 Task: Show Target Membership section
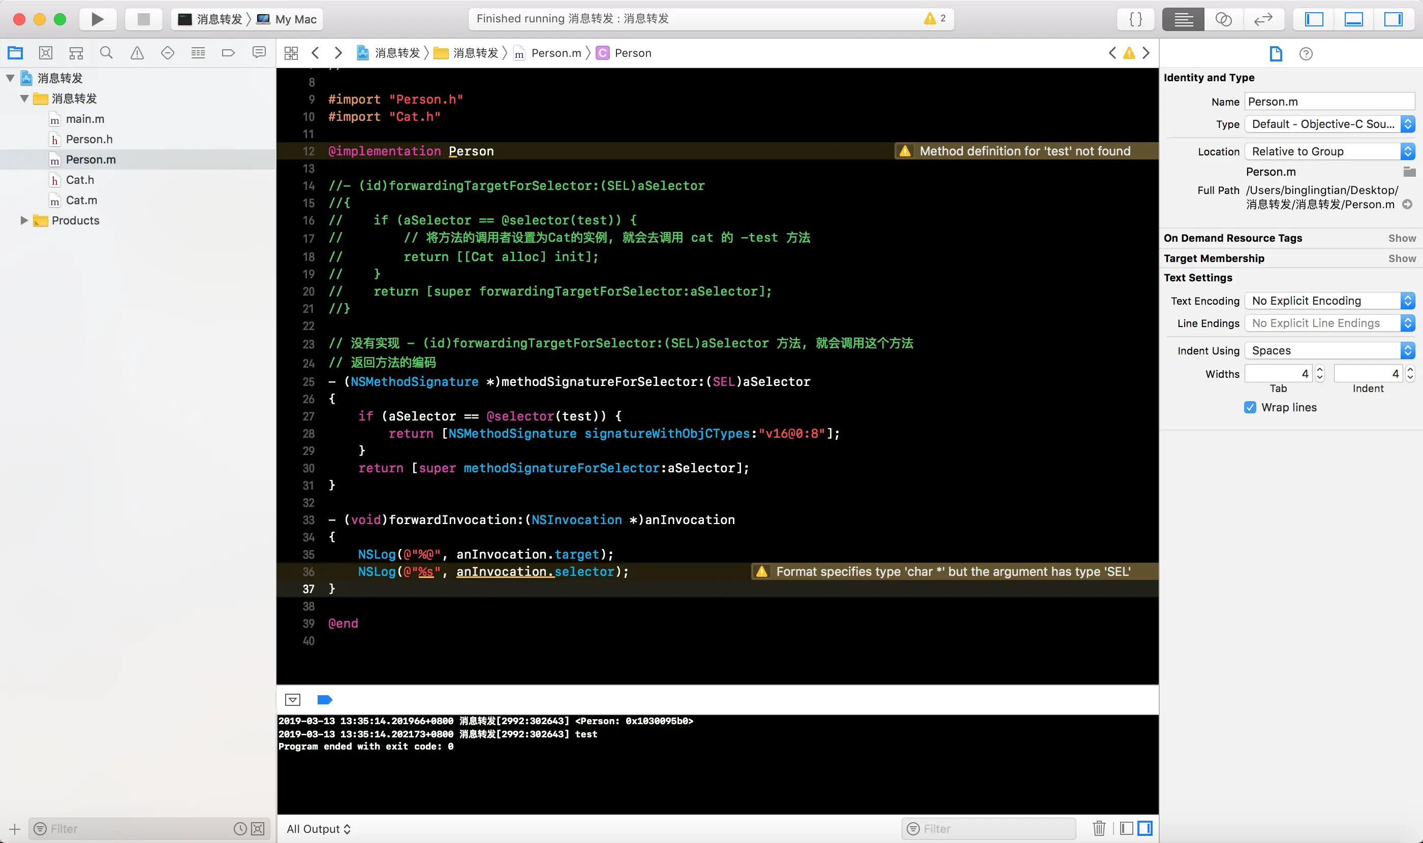[1401, 258]
